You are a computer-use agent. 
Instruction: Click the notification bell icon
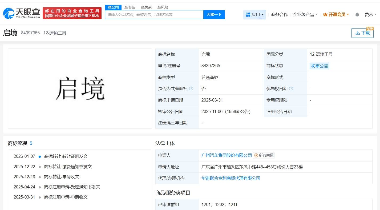coord(357,15)
